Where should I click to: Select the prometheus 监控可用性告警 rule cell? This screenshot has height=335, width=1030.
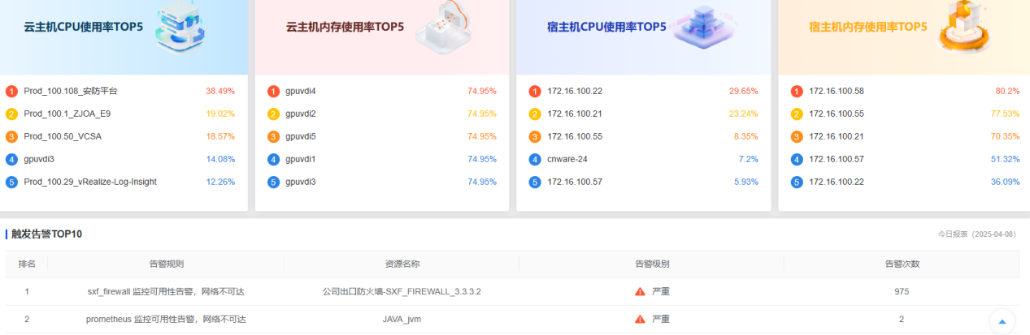tap(166, 319)
